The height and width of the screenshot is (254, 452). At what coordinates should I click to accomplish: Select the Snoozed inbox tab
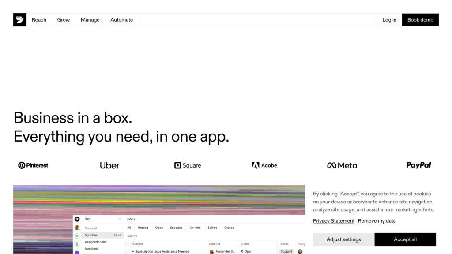176,228
